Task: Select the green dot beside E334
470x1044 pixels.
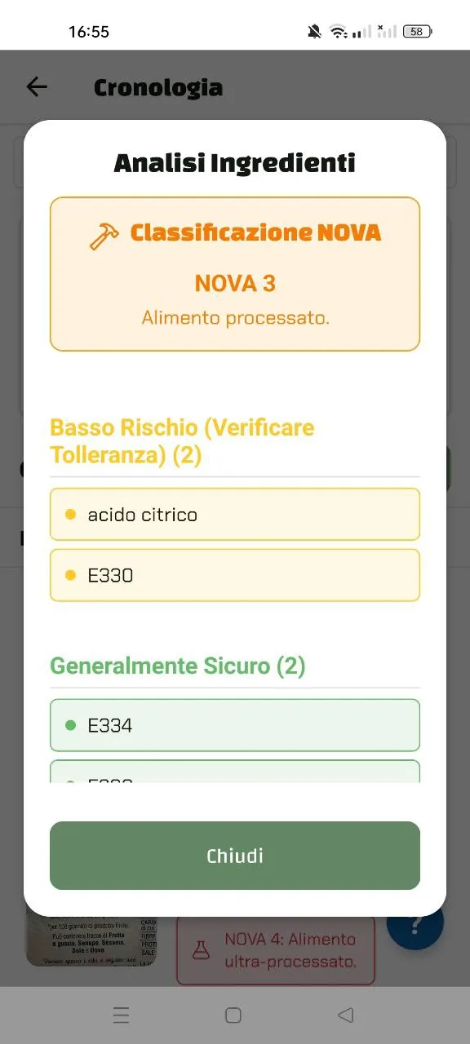Action: [x=69, y=724]
